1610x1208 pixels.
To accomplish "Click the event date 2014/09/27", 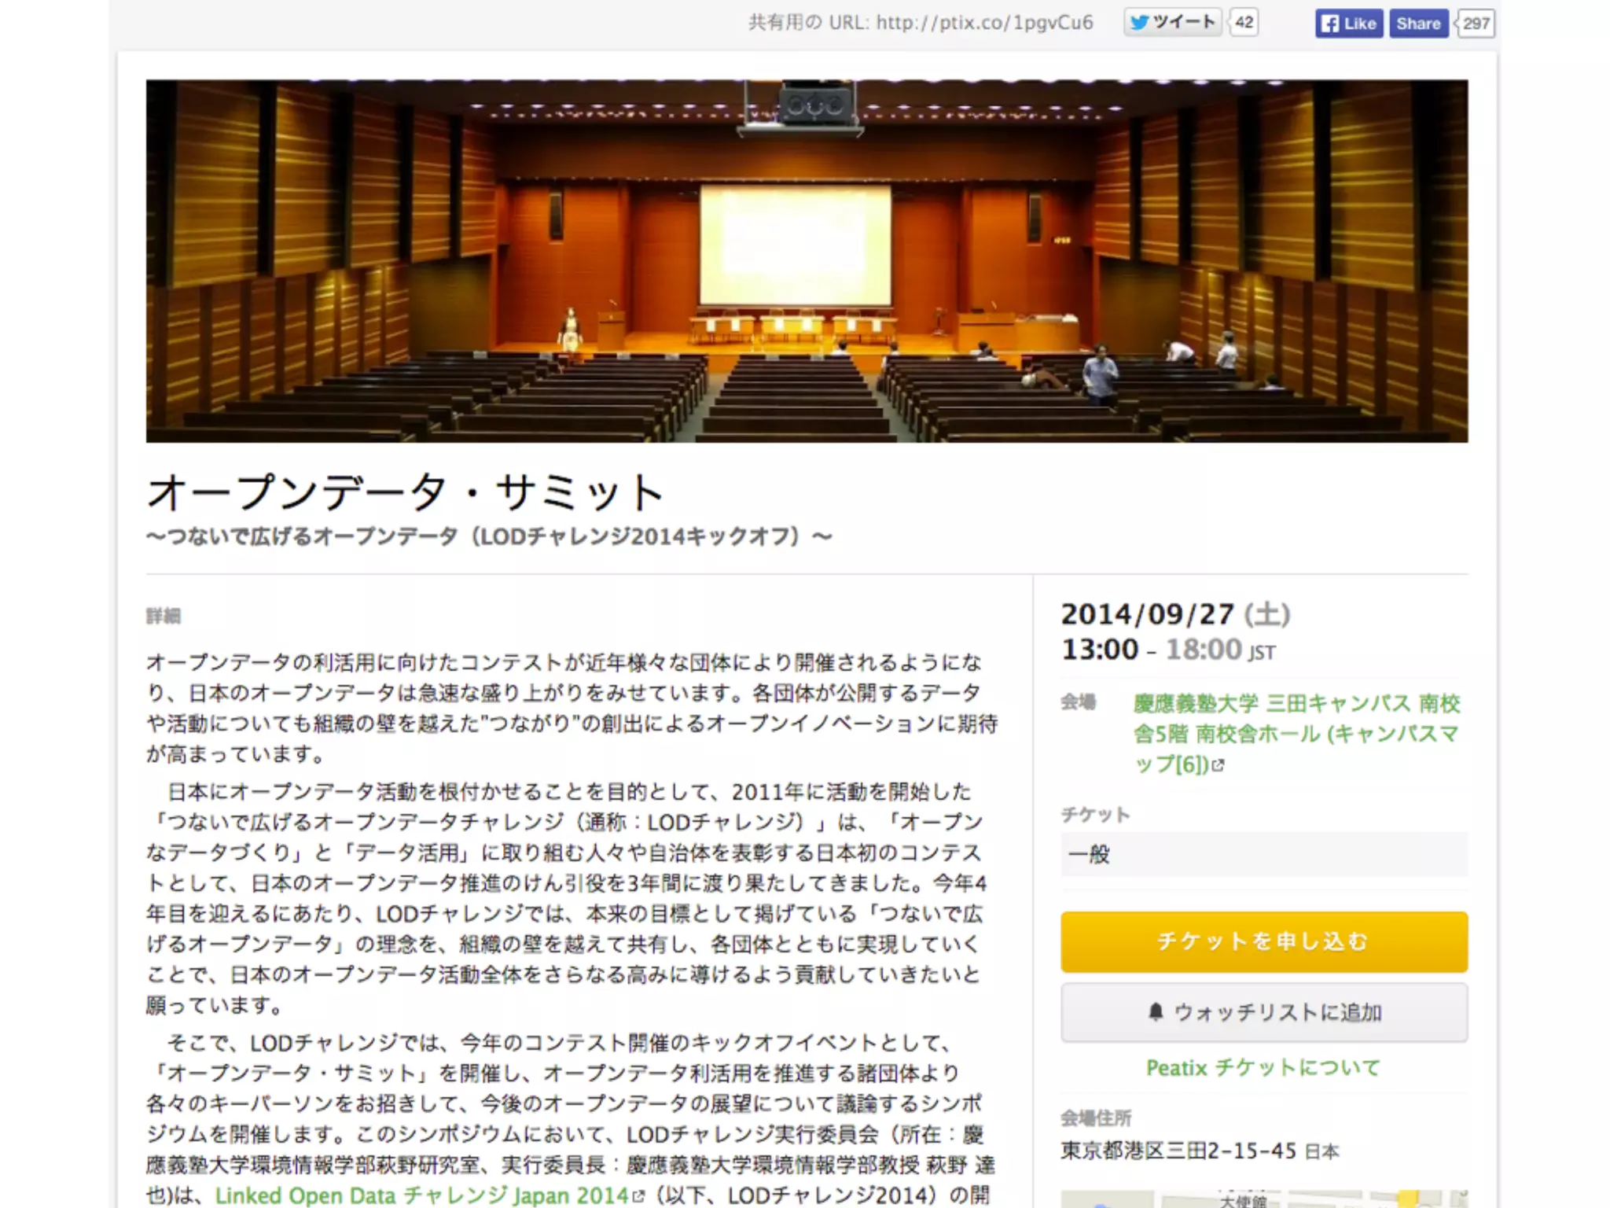I will [x=1147, y=614].
